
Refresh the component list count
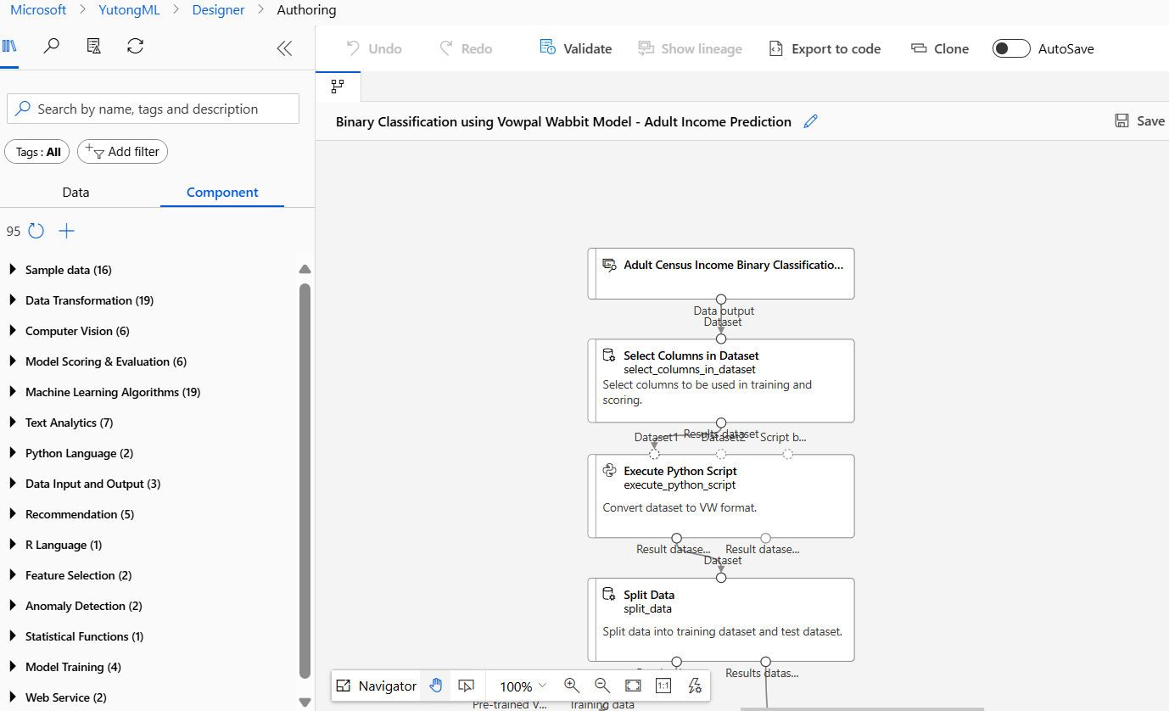[x=36, y=231]
